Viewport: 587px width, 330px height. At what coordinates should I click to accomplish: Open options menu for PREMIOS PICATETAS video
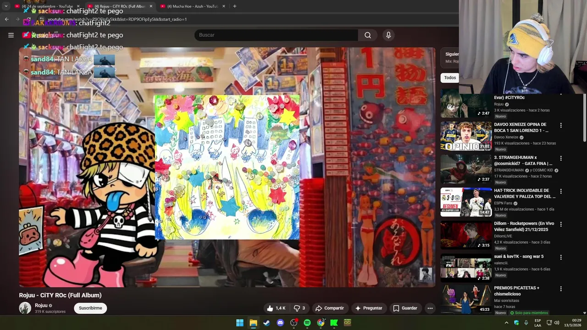pyautogui.click(x=560, y=289)
